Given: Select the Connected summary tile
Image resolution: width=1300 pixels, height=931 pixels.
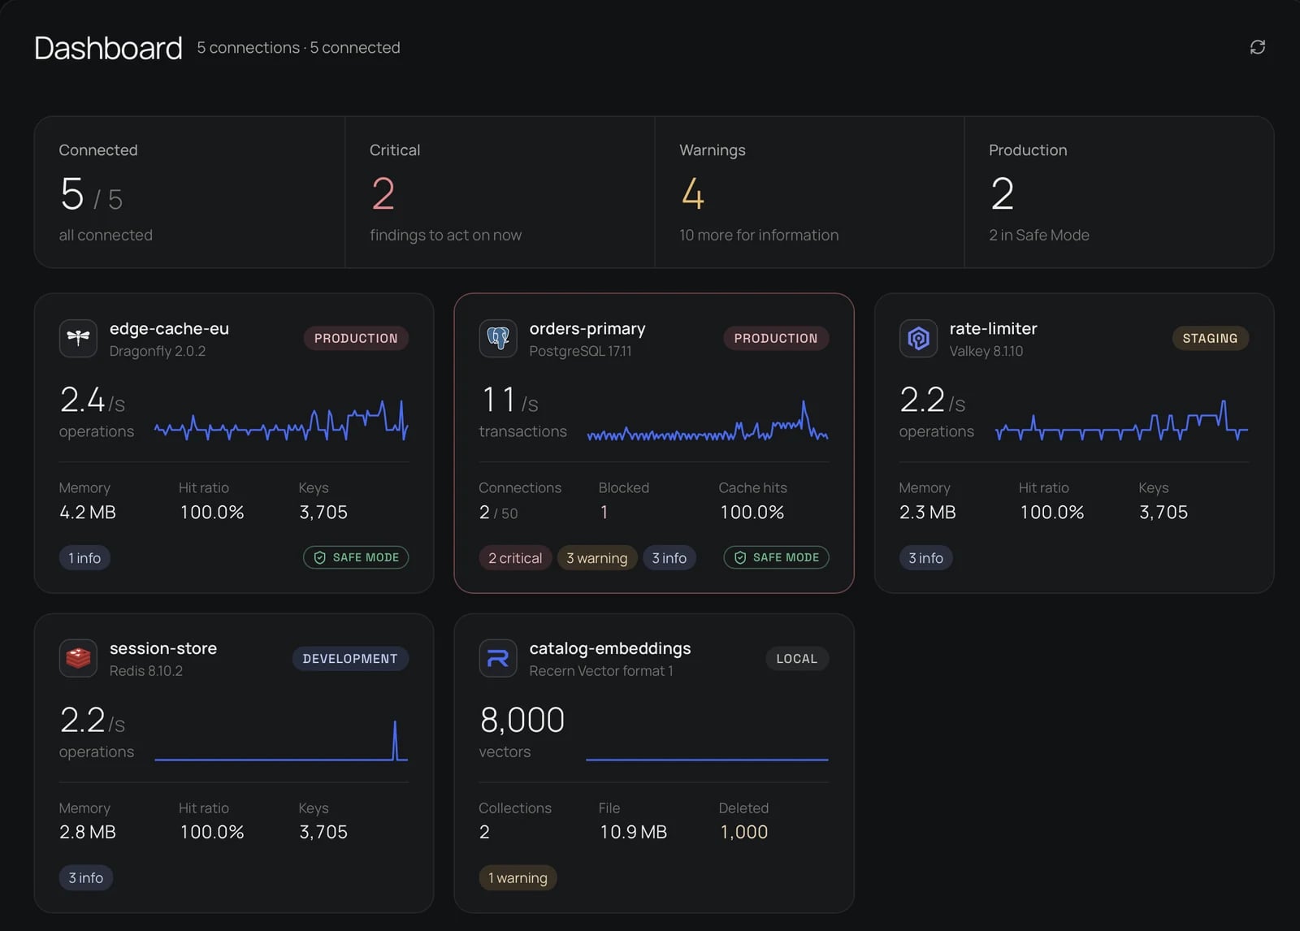Looking at the screenshot, I should pyautogui.click(x=189, y=192).
